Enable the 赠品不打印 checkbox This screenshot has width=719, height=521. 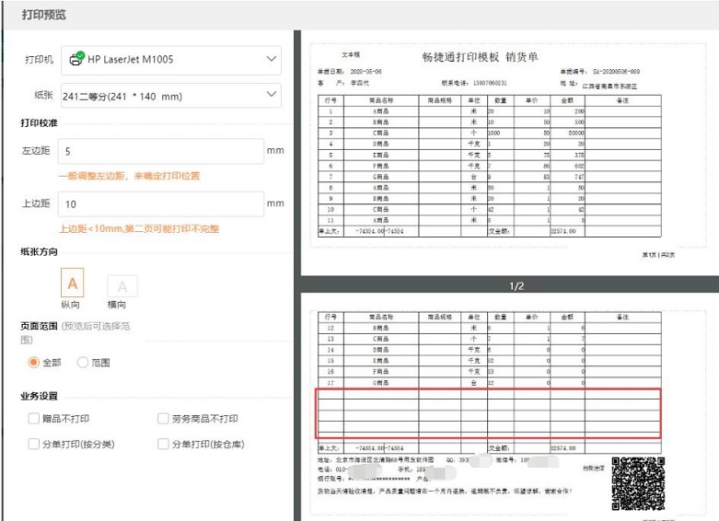(33, 418)
